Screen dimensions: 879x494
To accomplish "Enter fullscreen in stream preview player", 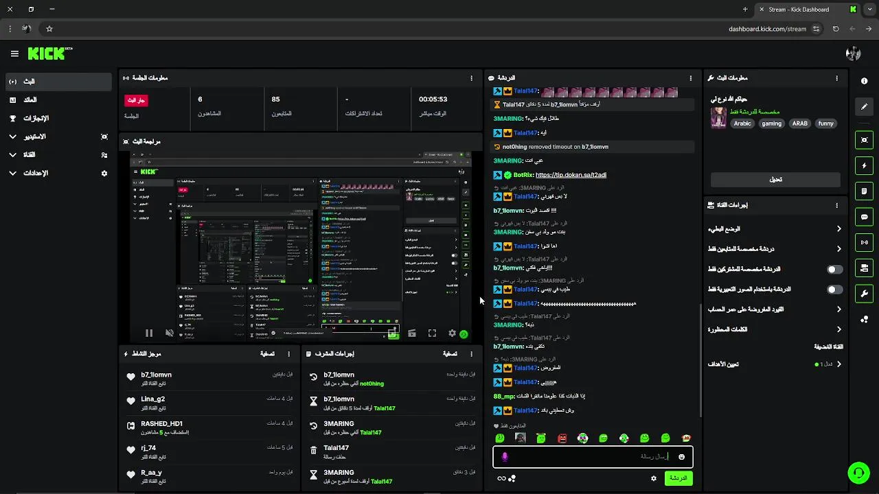I will [x=432, y=333].
